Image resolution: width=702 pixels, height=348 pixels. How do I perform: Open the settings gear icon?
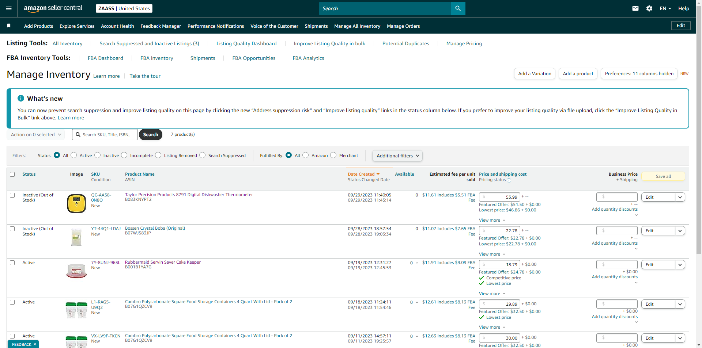click(649, 8)
